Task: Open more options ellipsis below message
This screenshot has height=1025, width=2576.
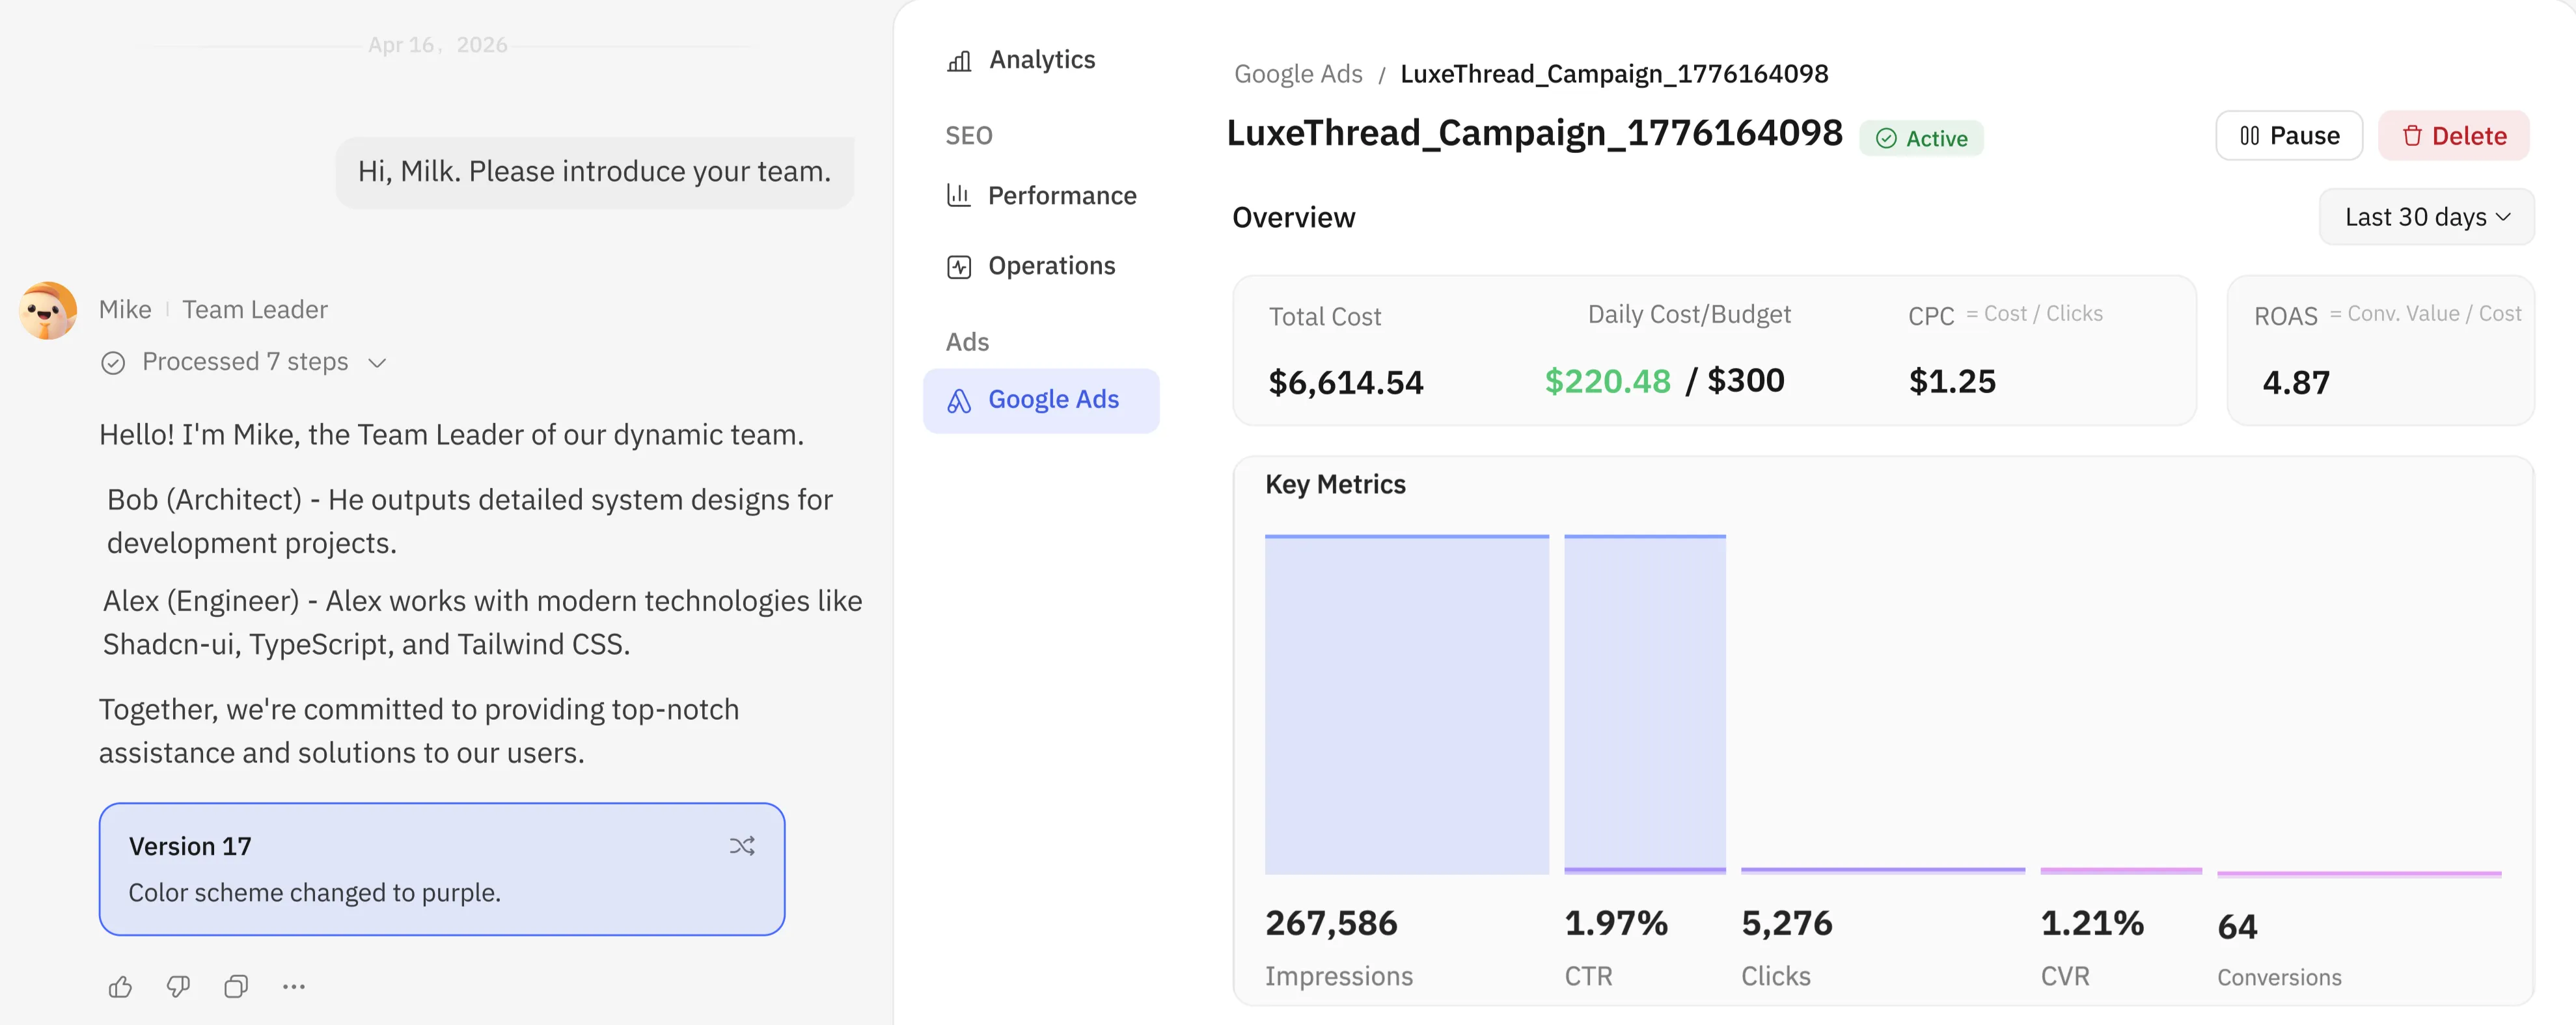Action: [x=293, y=987]
